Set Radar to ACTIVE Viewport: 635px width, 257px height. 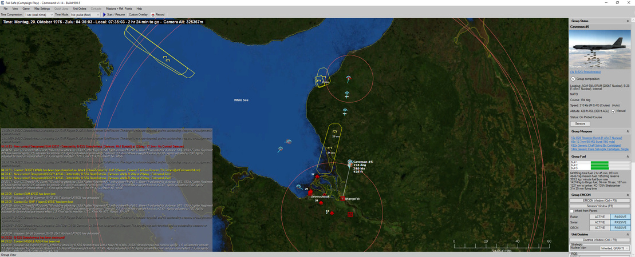(599, 217)
